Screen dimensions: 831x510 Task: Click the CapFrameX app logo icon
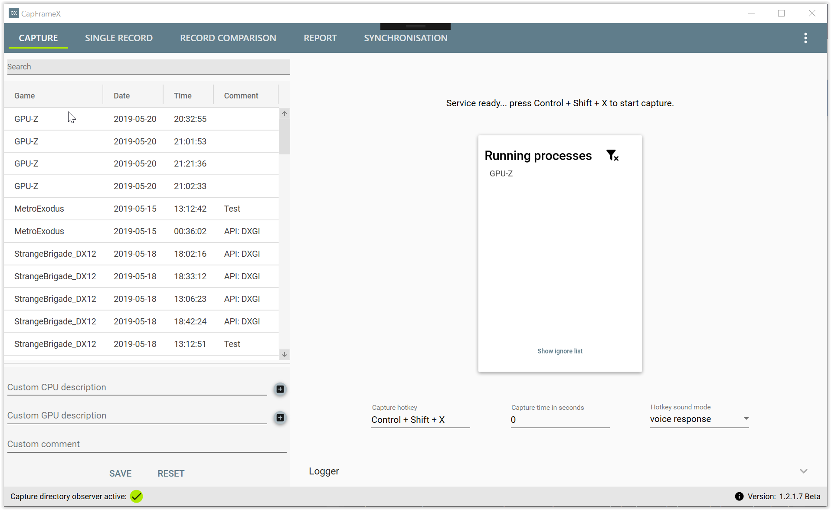(14, 13)
